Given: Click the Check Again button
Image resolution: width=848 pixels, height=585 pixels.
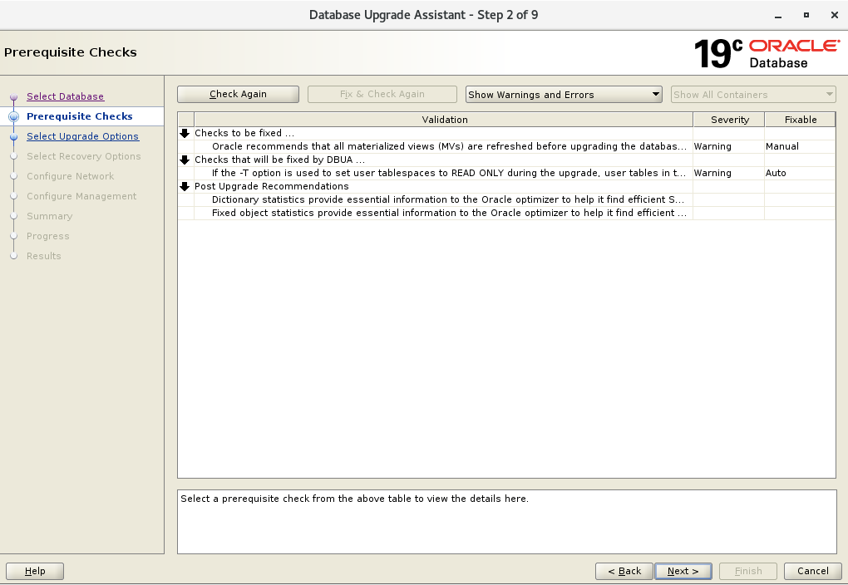Looking at the screenshot, I should click(x=238, y=94).
